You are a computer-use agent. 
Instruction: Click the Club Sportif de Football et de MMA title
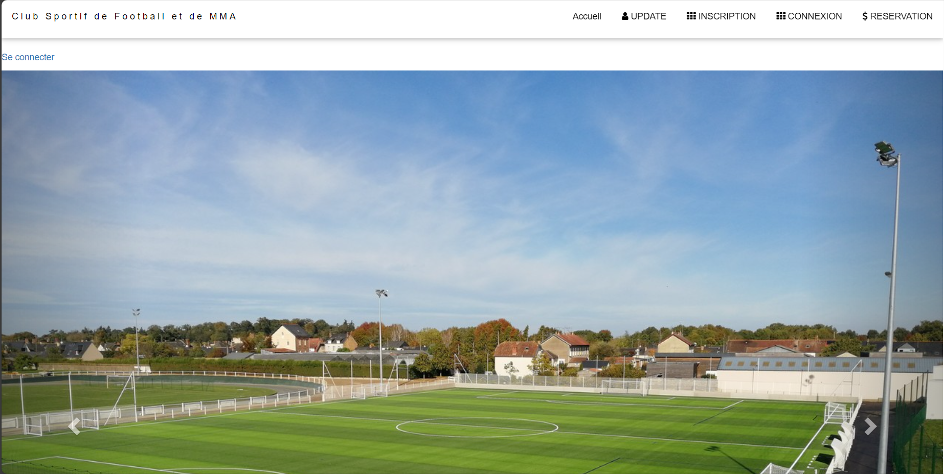[x=124, y=16]
